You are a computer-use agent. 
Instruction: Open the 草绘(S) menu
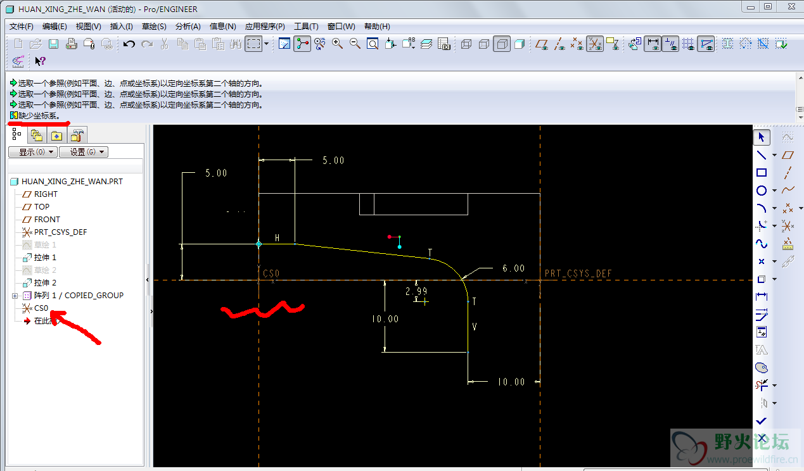click(154, 27)
